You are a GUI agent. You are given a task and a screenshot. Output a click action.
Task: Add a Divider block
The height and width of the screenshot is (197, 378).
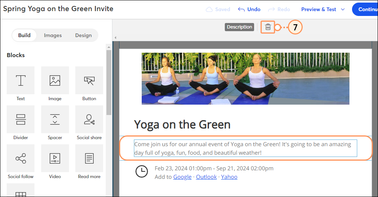pyautogui.click(x=20, y=119)
